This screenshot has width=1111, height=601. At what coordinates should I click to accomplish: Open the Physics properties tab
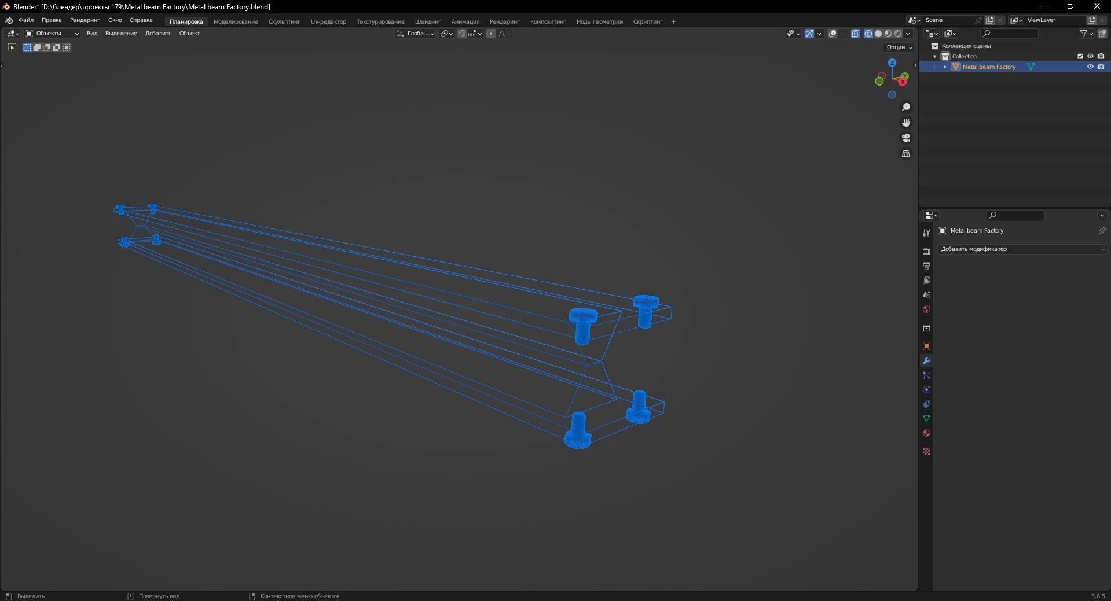click(926, 390)
